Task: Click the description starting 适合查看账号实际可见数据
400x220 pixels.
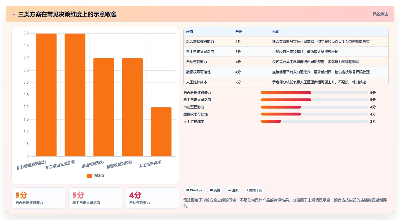Action: tap(321, 42)
